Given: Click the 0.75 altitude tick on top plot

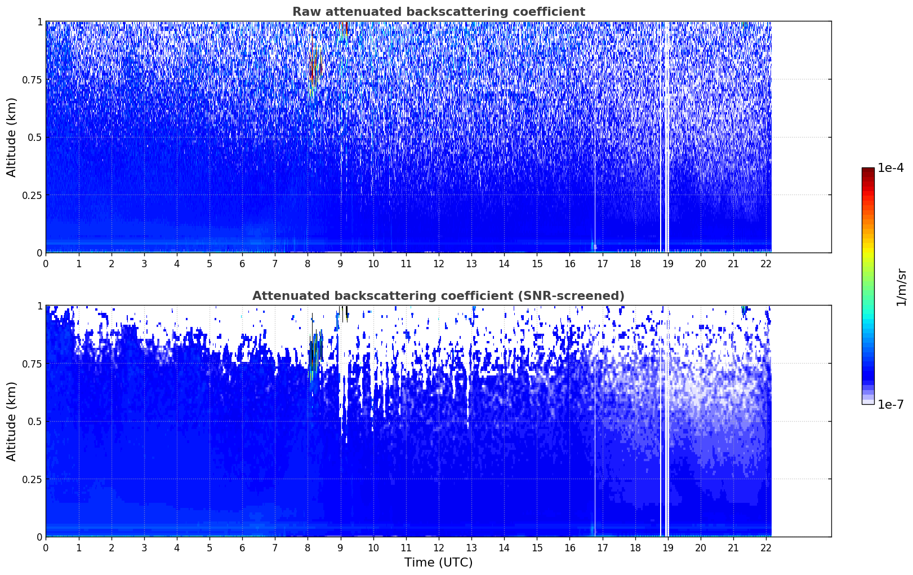Looking at the screenshot, I should coord(33,79).
